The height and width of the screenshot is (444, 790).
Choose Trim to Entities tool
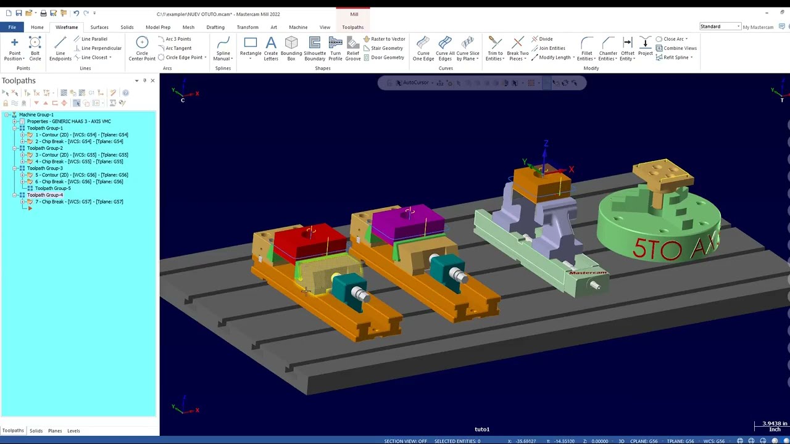pos(494,48)
